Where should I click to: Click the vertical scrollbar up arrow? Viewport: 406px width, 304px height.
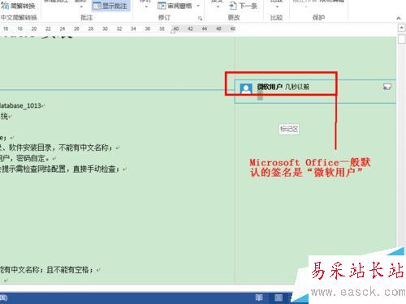tap(402, 28)
